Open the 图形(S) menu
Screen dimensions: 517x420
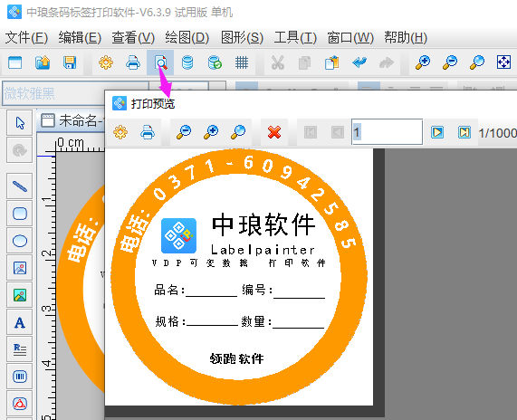pyautogui.click(x=242, y=38)
